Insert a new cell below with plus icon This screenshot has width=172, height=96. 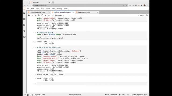(x=32, y=15)
